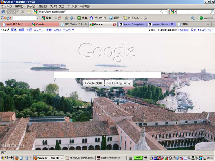Viewport: 215px width, 161px height.
Task: Click the 動画 videos link
Action: click(x=21, y=30)
